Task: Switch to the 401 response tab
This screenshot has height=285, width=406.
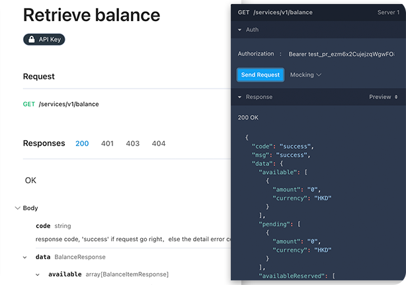Action: click(x=108, y=143)
